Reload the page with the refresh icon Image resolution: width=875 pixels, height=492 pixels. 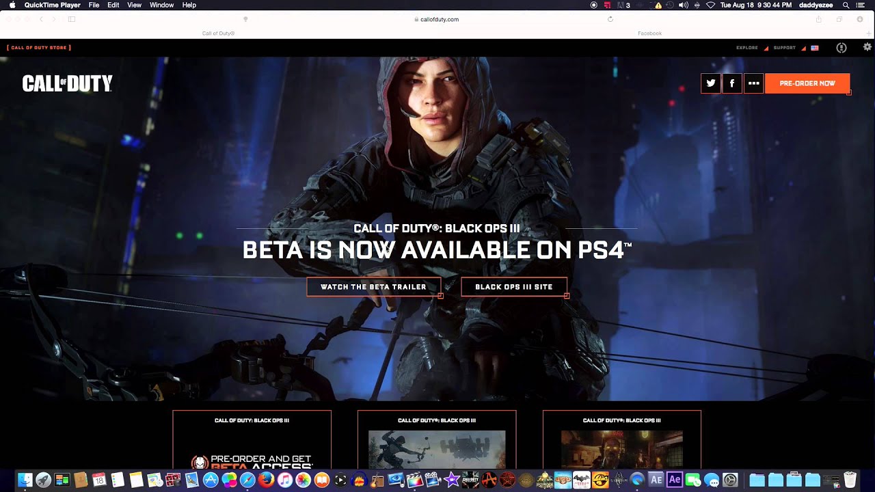(x=610, y=19)
